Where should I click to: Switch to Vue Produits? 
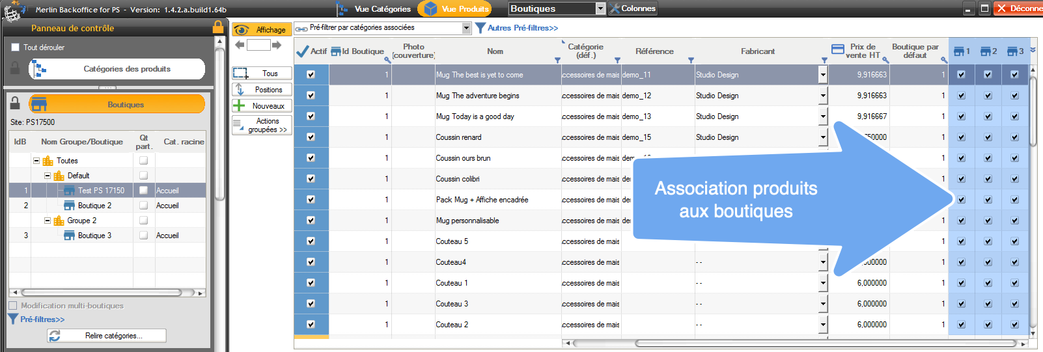click(454, 8)
